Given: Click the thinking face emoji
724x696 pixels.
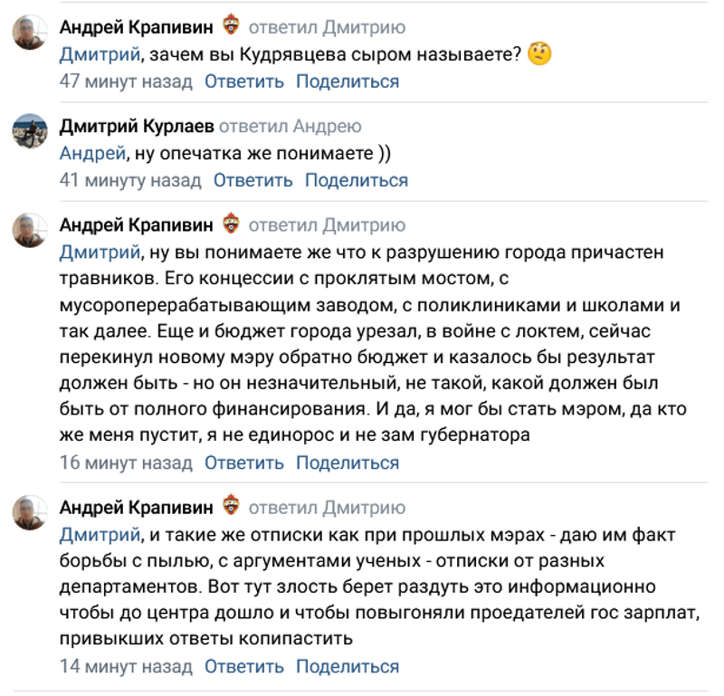Looking at the screenshot, I should pyautogui.click(x=540, y=54).
